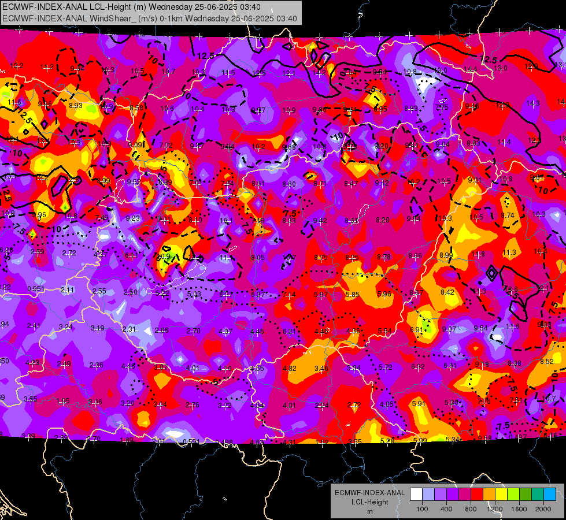The height and width of the screenshot is (520, 566).
Task: Click the grid value 2.24
Action: coord(321,405)
